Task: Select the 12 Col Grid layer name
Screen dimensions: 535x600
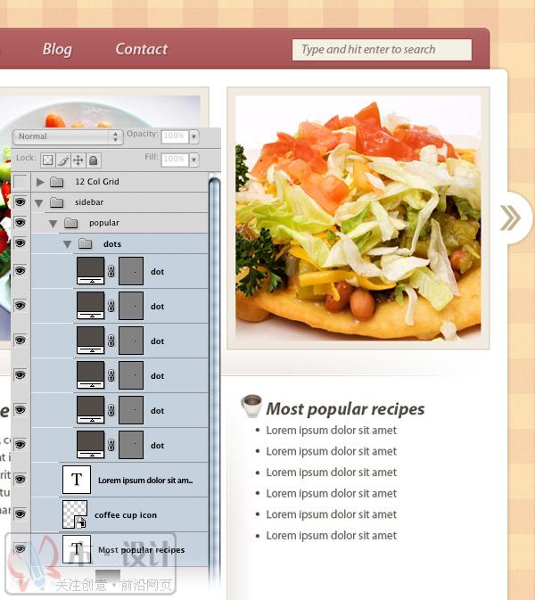Action: pyautogui.click(x=97, y=182)
